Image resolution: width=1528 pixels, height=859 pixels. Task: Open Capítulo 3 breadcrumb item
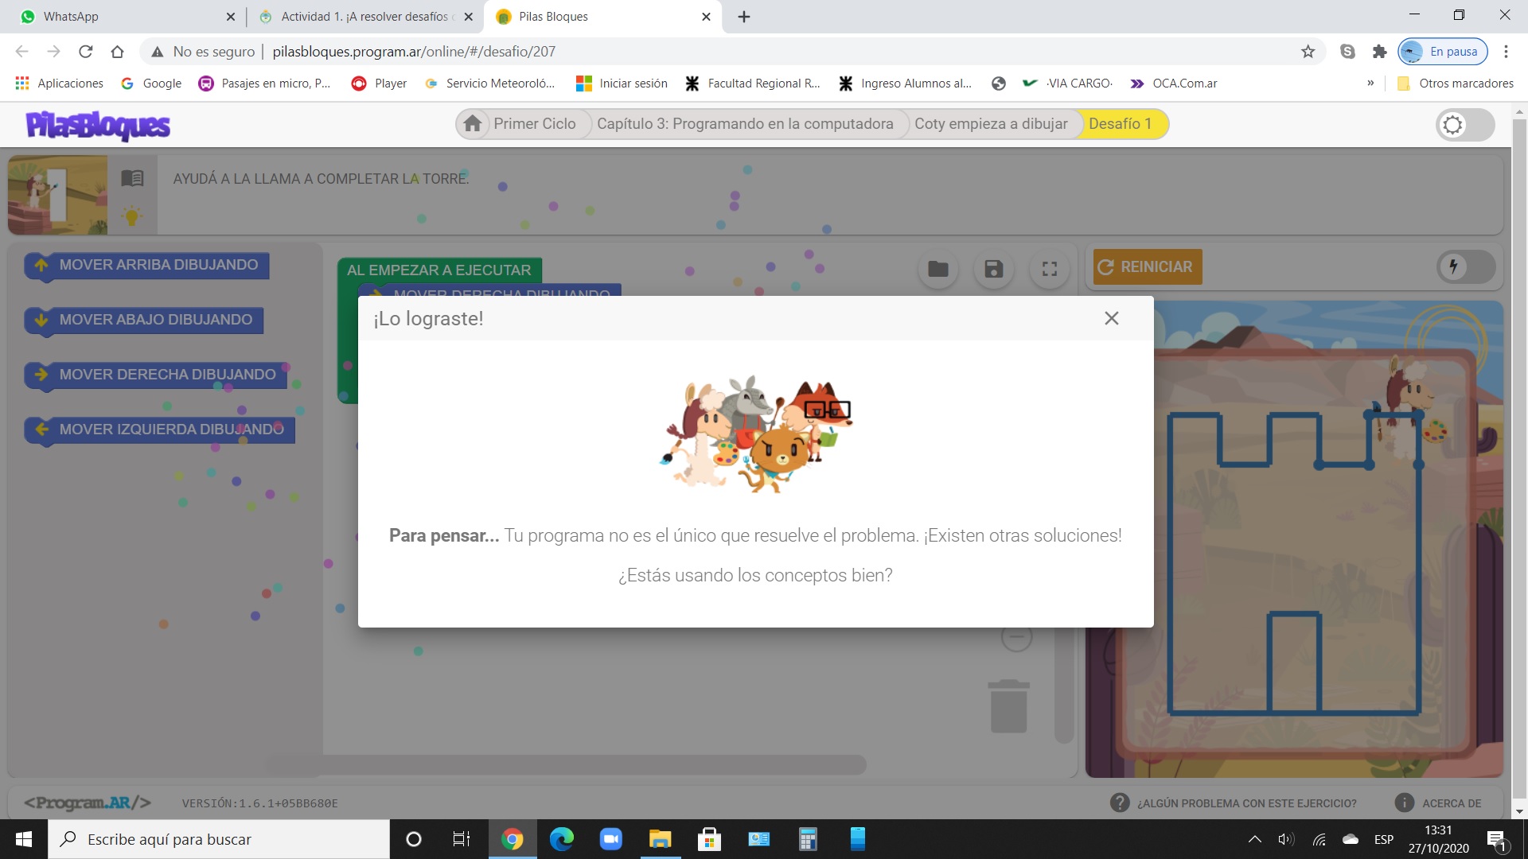click(x=744, y=124)
